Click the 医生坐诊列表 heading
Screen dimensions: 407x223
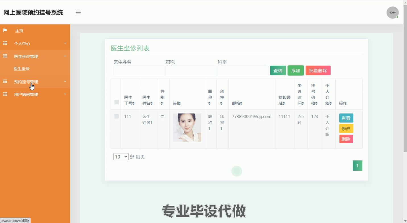tap(130, 48)
